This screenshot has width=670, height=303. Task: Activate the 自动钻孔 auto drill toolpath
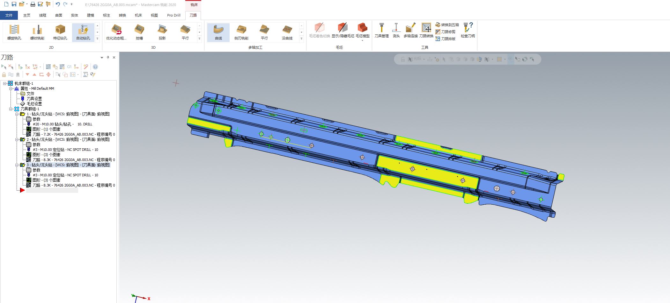point(83,32)
